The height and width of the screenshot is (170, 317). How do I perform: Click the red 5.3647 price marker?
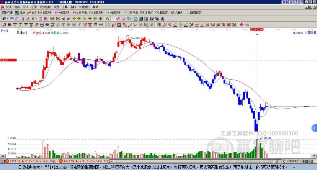coord(8,60)
